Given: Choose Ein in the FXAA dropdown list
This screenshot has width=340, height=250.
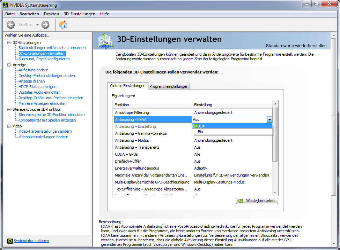Looking at the screenshot, I should point(232,132).
